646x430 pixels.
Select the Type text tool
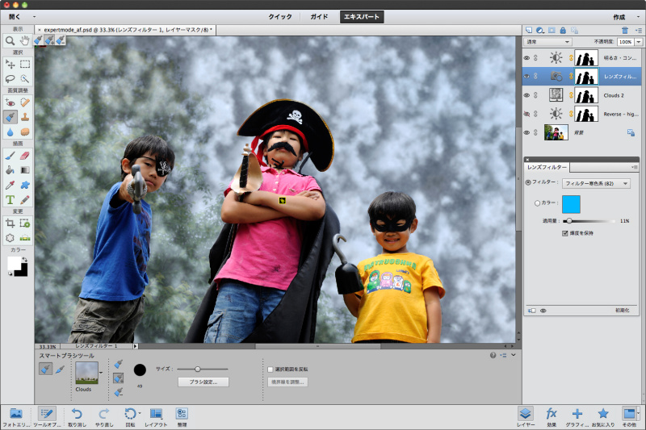click(x=10, y=200)
